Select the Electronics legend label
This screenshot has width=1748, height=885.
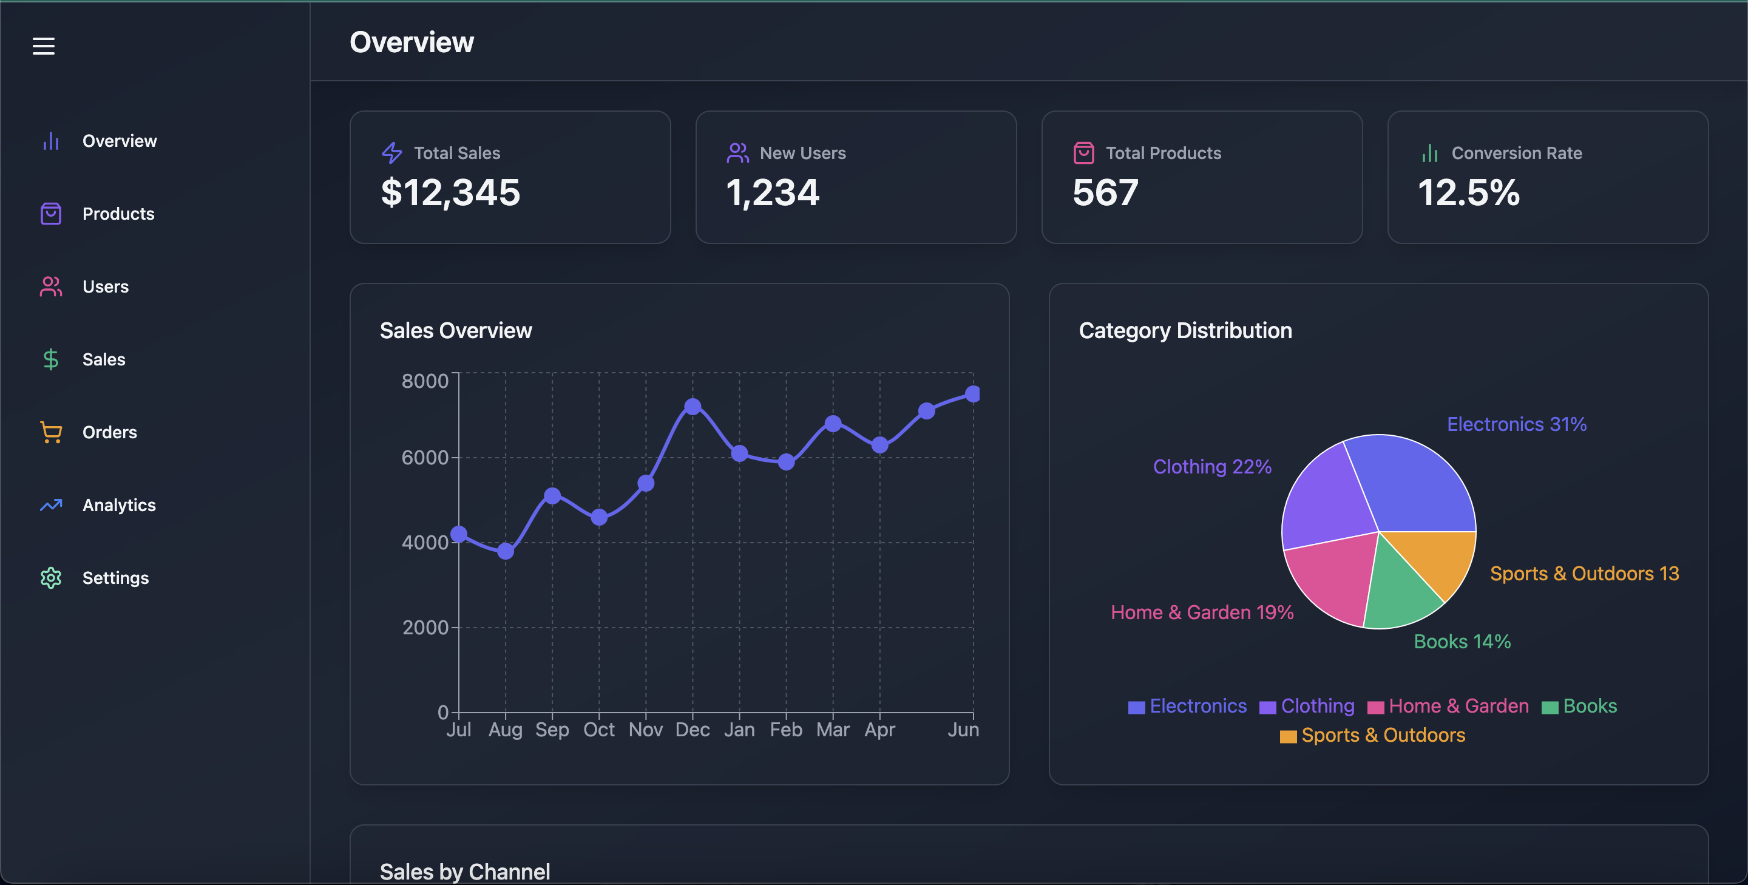pos(1198,706)
